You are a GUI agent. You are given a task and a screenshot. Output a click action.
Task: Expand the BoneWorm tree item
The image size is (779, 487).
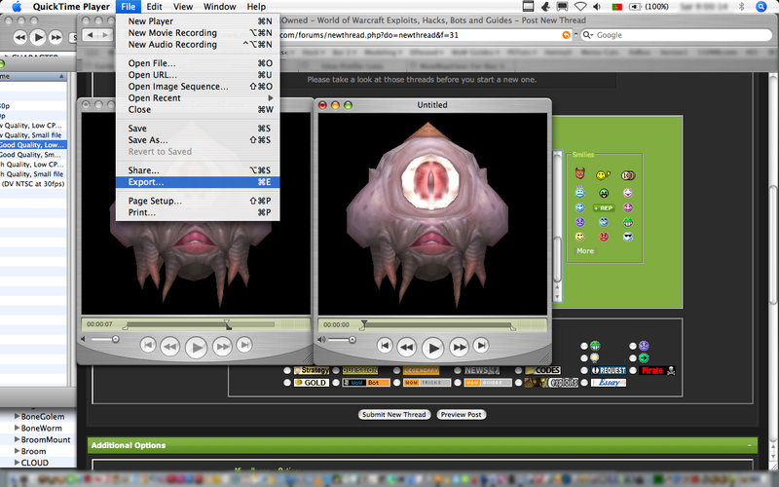[x=17, y=428]
